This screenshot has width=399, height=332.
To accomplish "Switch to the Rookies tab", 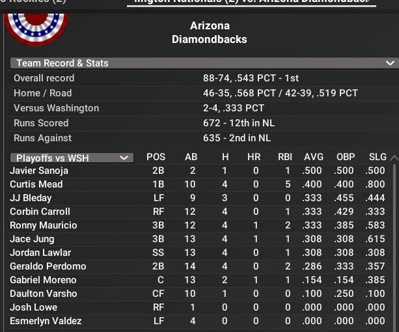I will pyautogui.click(x=33, y=3).
